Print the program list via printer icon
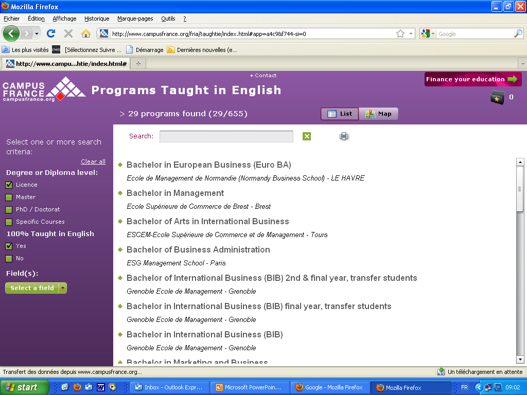Image resolution: width=527 pixels, height=395 pixels. click(343, 136)
